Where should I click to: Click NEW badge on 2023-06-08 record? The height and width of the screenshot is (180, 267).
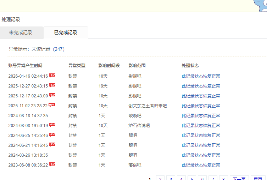click(52, 164)
